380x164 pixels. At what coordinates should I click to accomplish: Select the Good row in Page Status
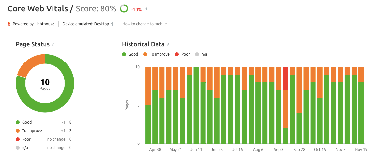click(43, 122)
